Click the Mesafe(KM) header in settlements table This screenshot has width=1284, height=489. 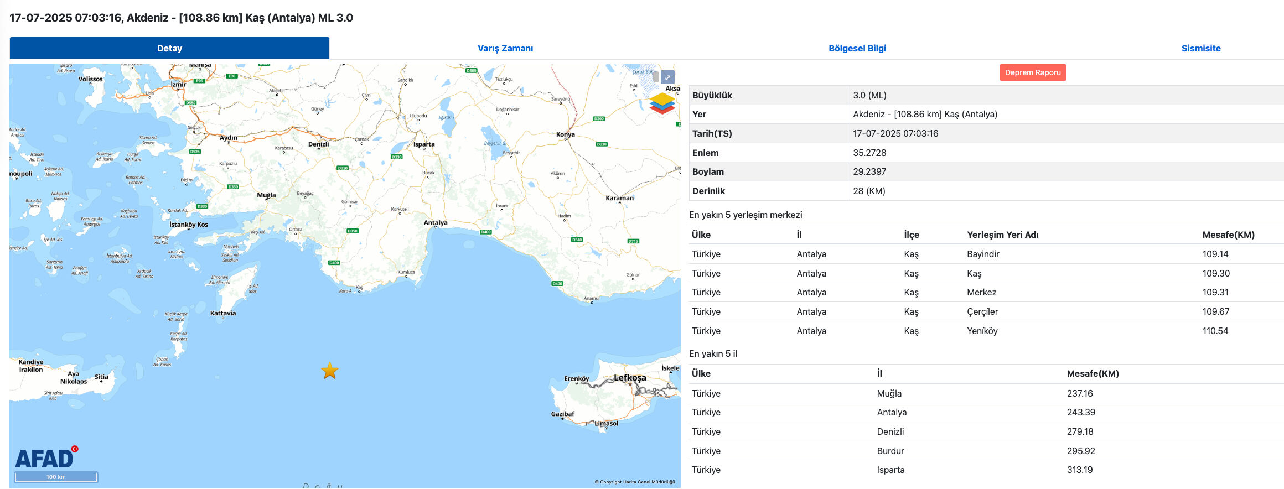click(1228, 235)
